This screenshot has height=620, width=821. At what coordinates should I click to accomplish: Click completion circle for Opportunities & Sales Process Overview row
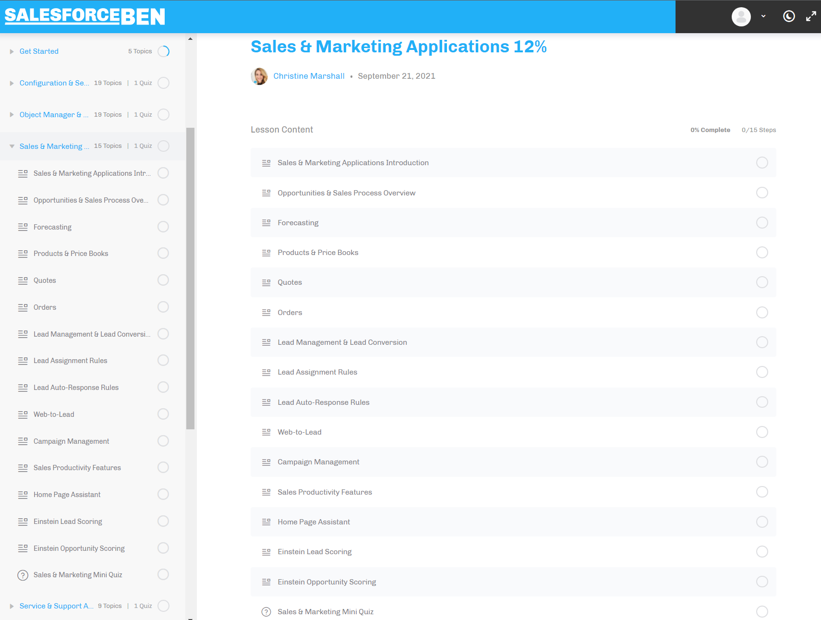(x=762, y=193)
